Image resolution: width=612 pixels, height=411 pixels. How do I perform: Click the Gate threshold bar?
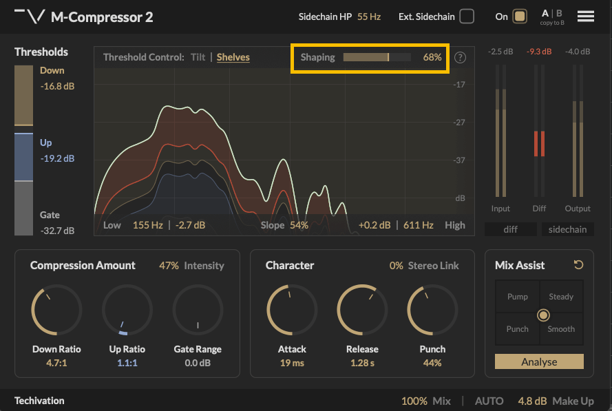pos(24,209)
